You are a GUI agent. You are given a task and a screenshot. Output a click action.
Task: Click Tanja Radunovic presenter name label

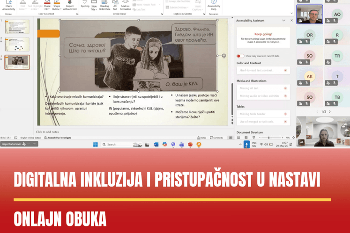(11, 144)
